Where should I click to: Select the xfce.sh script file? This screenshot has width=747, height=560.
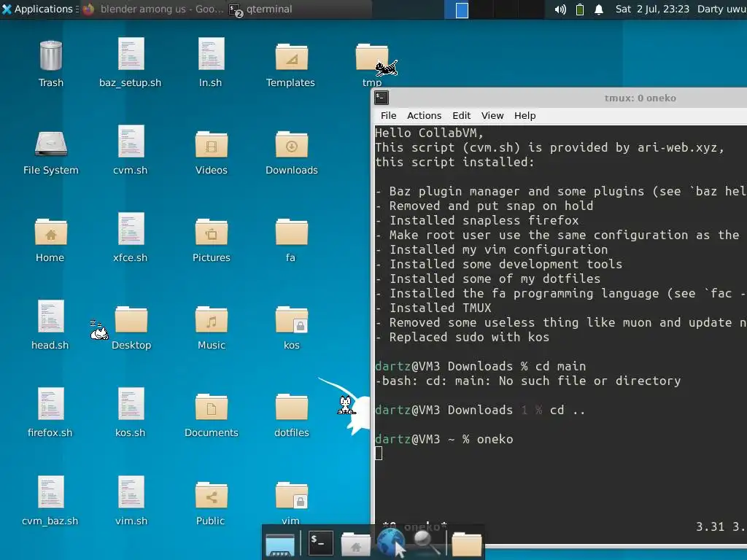(131, 229)
